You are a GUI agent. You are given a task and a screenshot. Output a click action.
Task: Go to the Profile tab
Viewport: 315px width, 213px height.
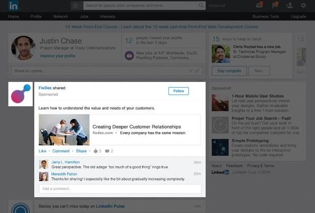(x=36, y=16)
